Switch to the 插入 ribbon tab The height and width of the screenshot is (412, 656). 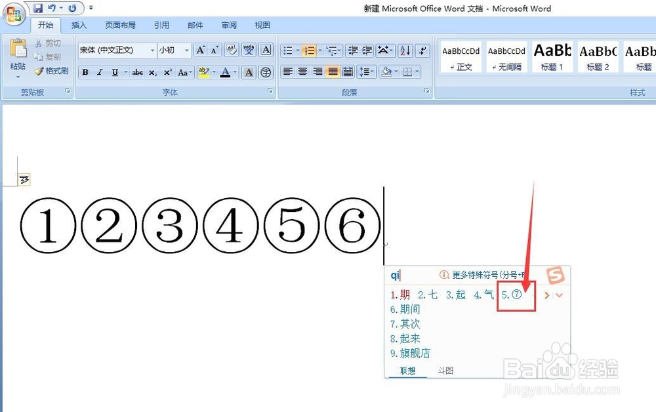coord(79,25)
